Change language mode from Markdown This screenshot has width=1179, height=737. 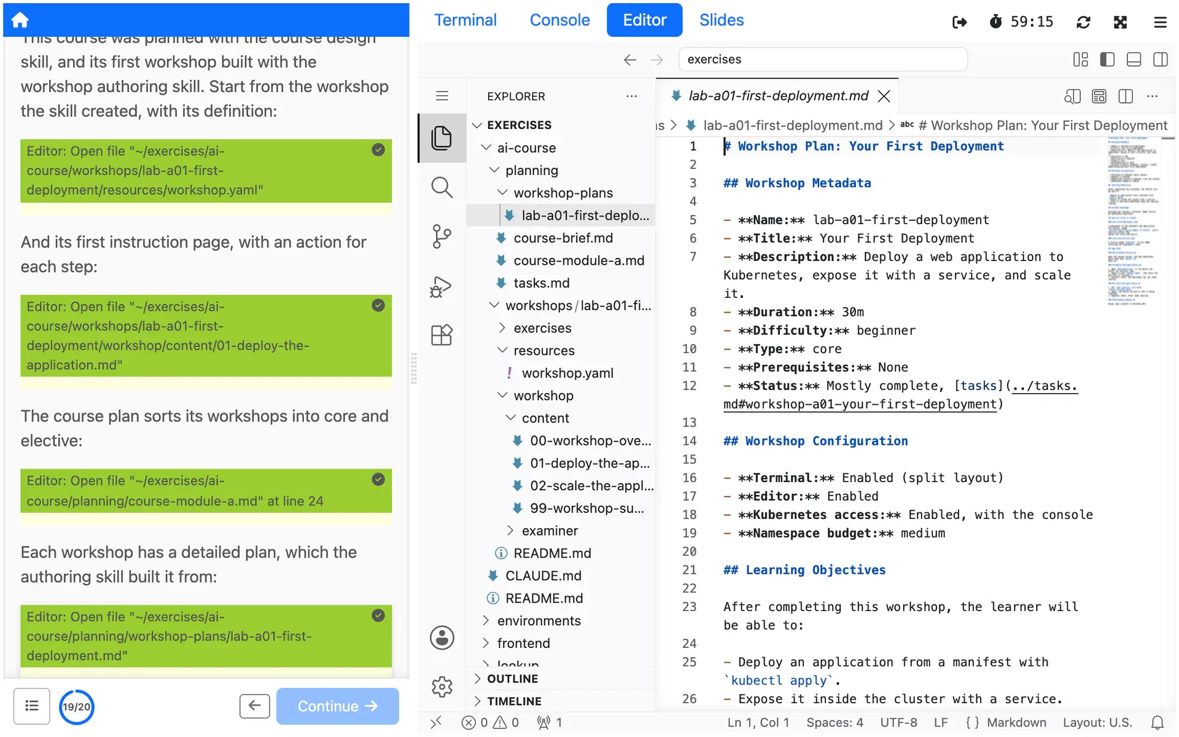coord(1016,723)
